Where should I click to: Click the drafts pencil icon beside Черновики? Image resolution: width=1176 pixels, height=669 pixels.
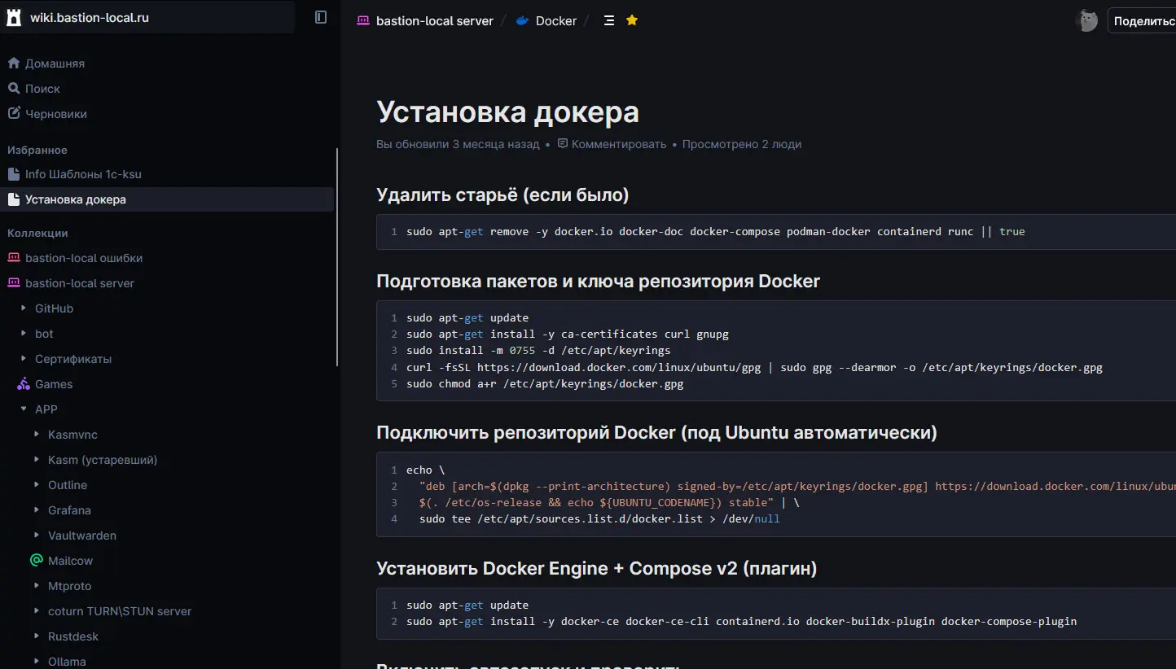coord(13,113)
